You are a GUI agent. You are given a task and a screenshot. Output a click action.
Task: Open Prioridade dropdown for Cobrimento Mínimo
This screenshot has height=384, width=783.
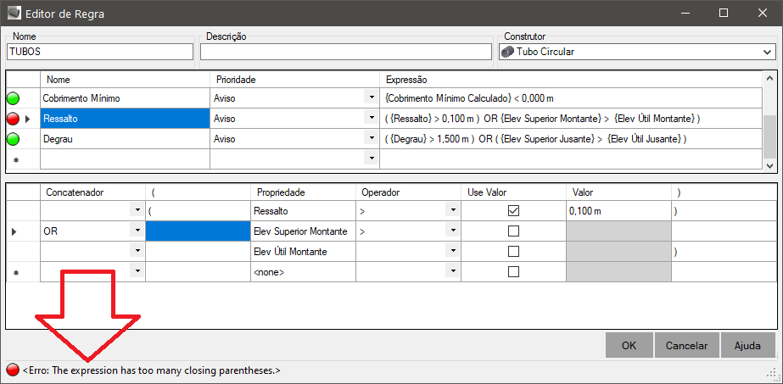371,98
